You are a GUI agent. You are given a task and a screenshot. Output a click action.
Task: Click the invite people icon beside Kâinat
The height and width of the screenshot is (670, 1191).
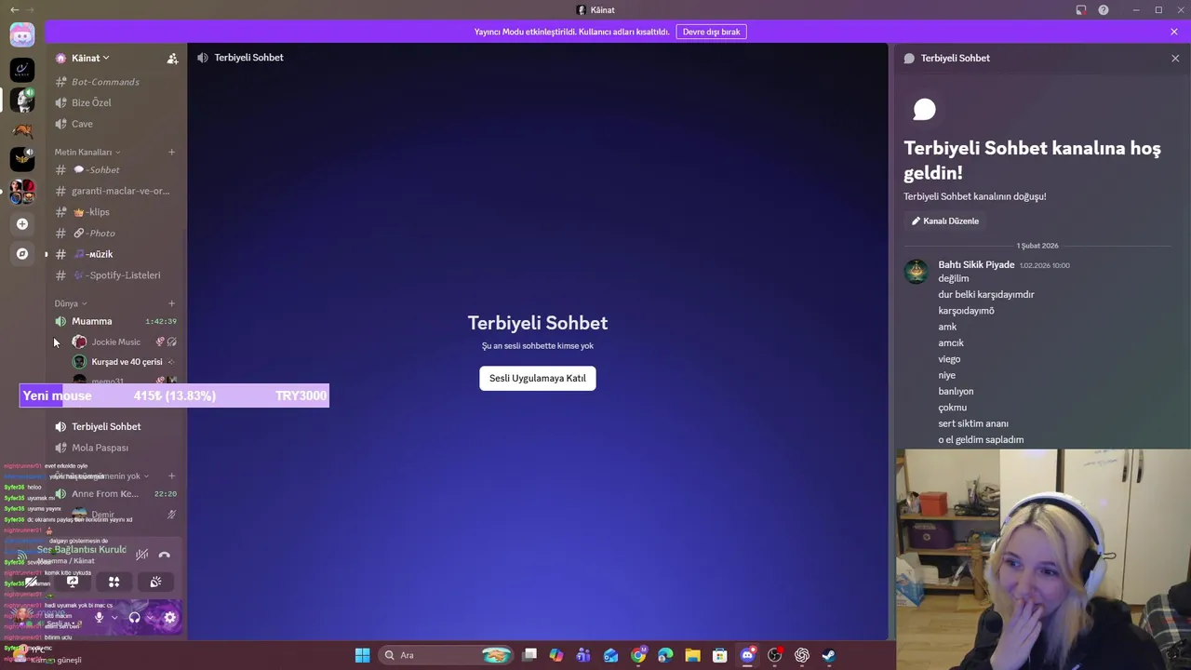point(172,58)
